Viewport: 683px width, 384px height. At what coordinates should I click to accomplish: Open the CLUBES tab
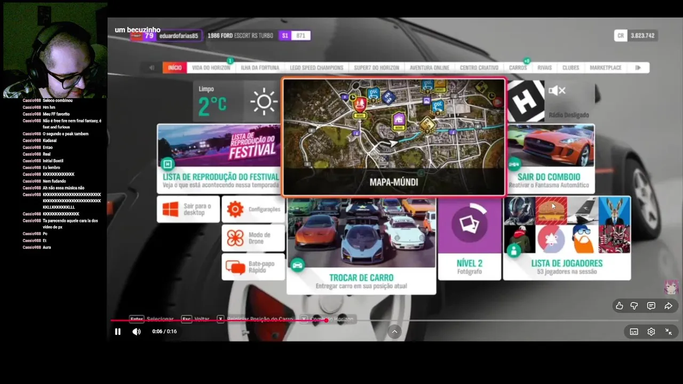570,68
